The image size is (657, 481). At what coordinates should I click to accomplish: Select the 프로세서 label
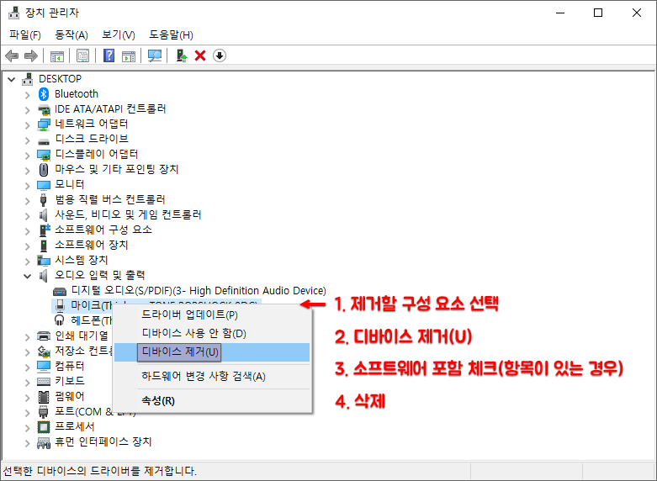[75, 426]
